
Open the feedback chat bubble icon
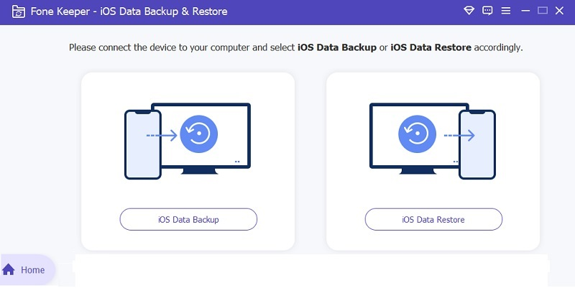coord(487,11)
